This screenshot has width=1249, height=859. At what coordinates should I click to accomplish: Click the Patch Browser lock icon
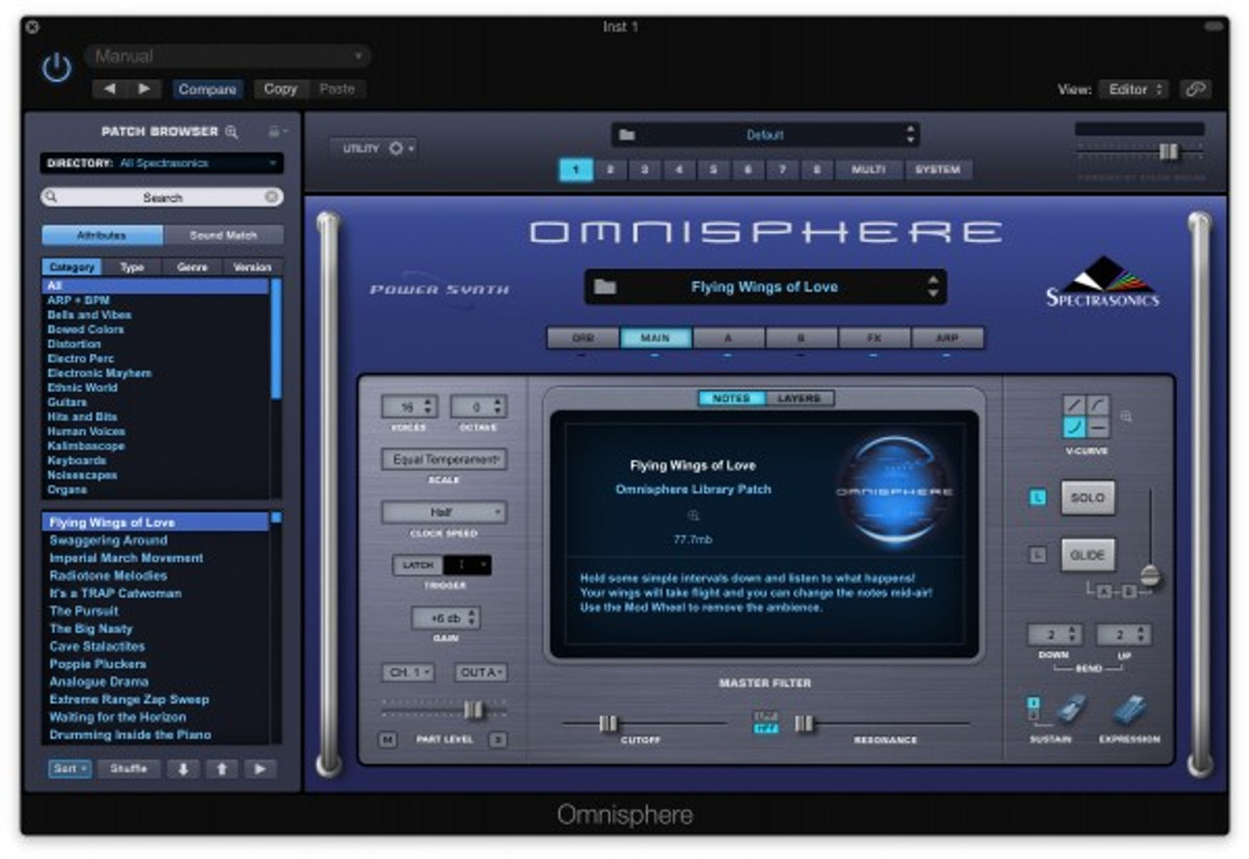pyautogui.click(x=274, y=132)
